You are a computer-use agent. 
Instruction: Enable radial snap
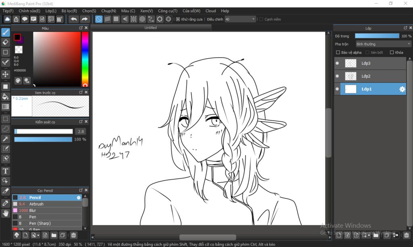pyautogui.click(x=133, y=19)
